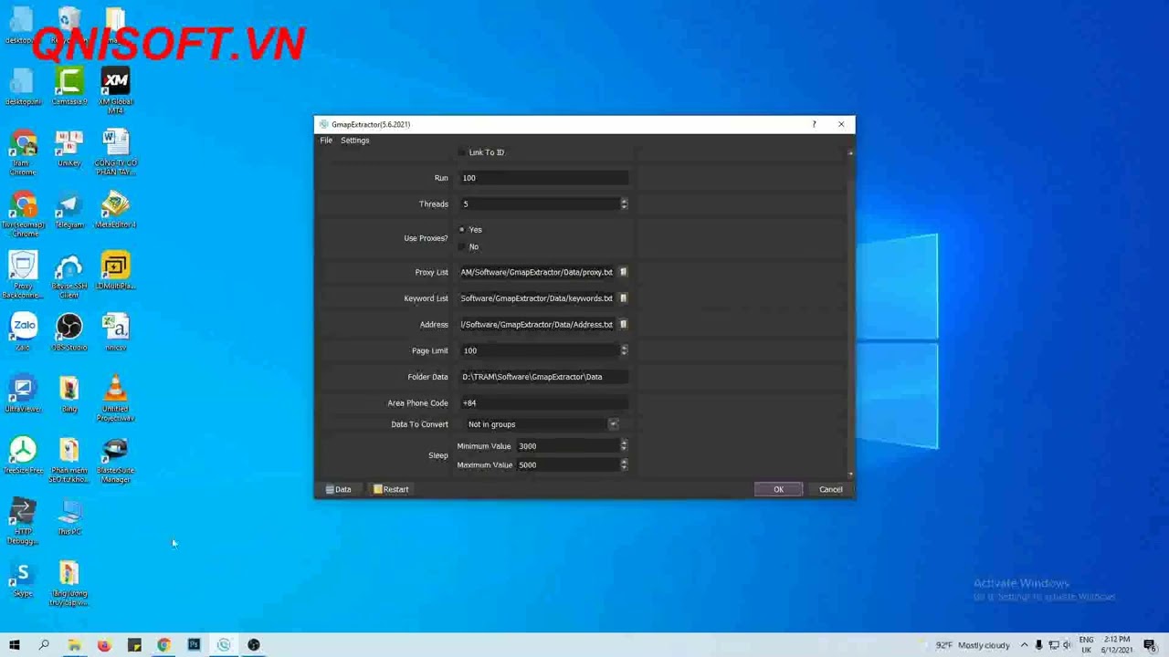Click the Restart button
Image resolution: width=1169 pixels, height=657 pixels.
(391, 489)
